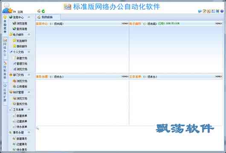Click the 注销 logout link
The height and width of the screenshot is (153, 226).
click(x=20, y=12)
